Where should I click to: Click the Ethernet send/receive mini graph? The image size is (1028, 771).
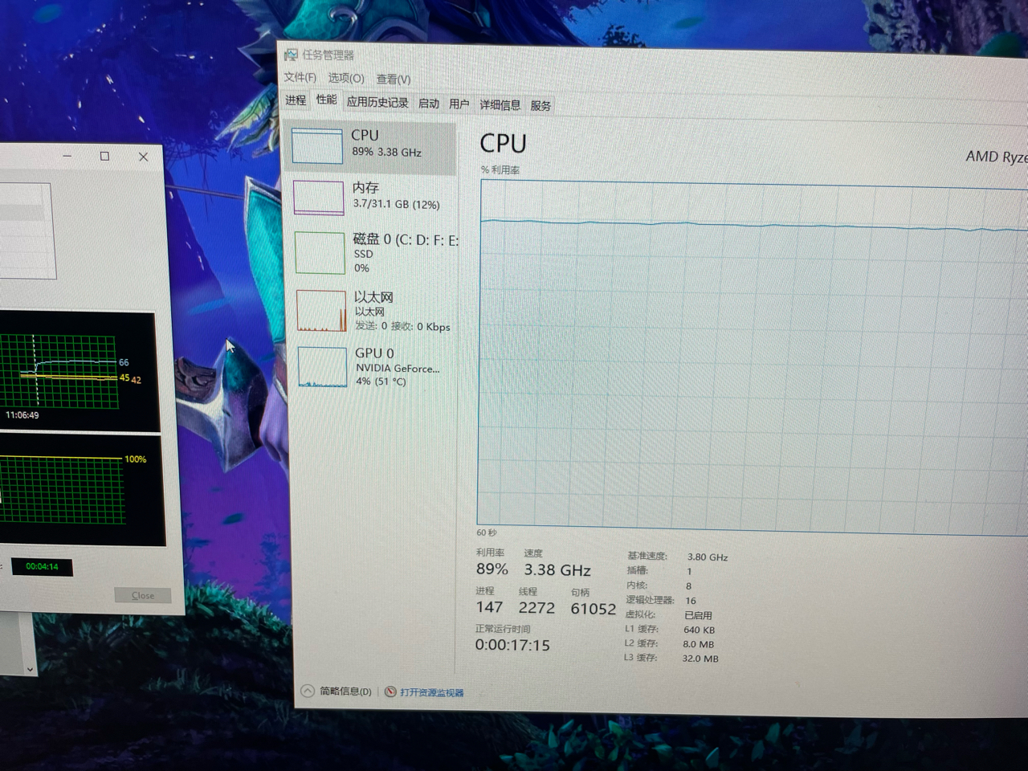coord(320,310)
